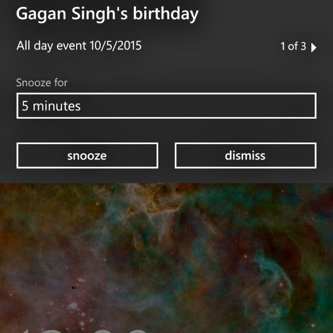This screenshot has height=333, width=333.
Task: Tap the next reminder arrow icon
Action: point(313,47)
